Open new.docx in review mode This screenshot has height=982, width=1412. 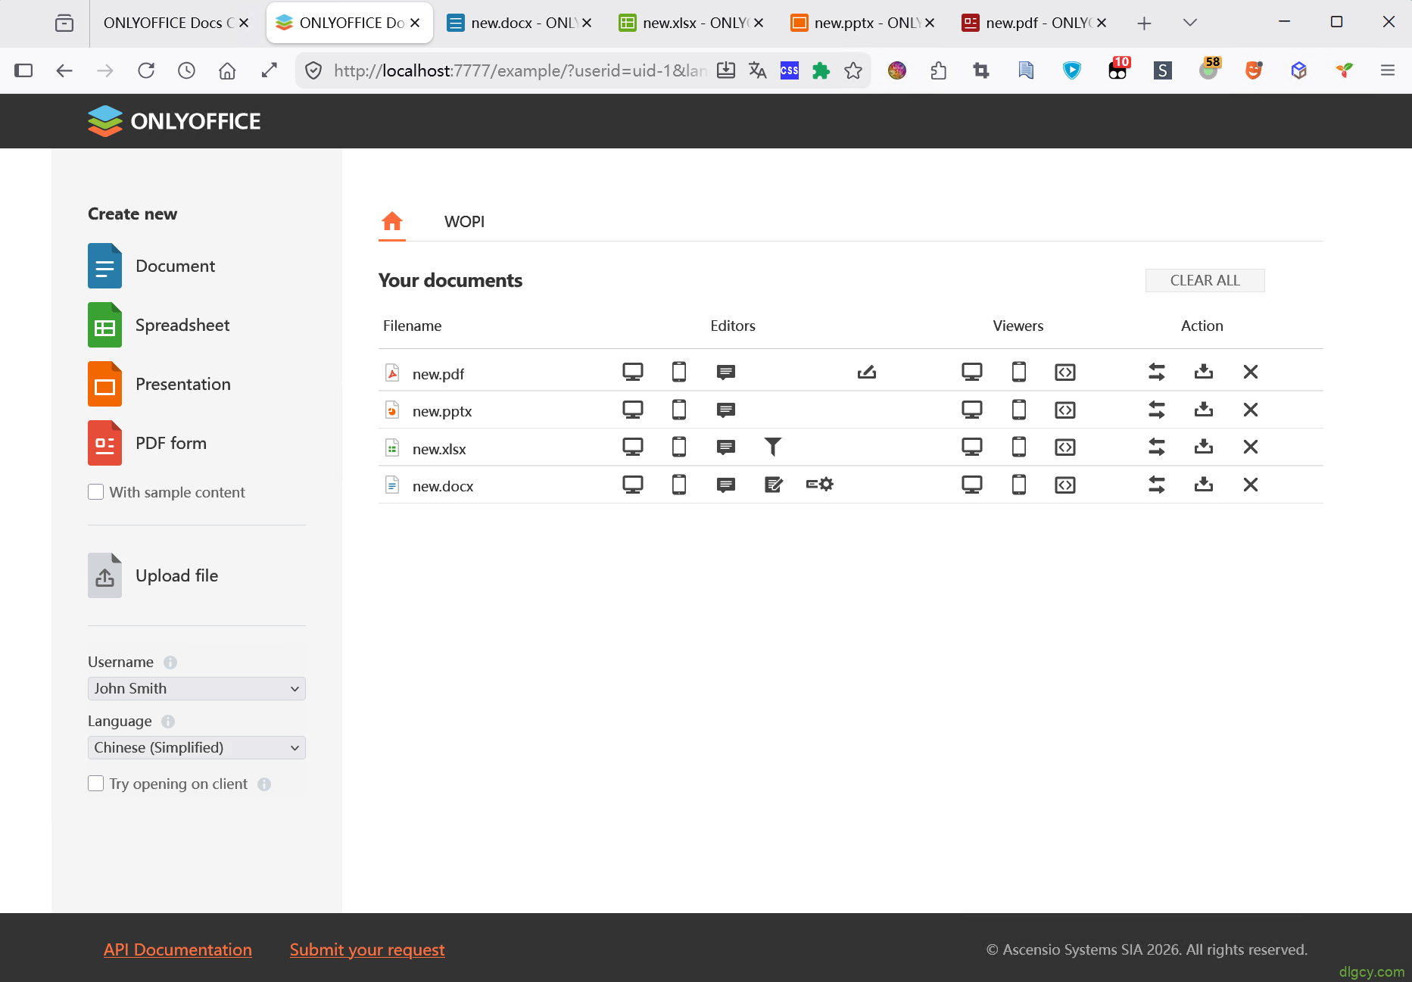pyautogui.click(x=773, y=485)
